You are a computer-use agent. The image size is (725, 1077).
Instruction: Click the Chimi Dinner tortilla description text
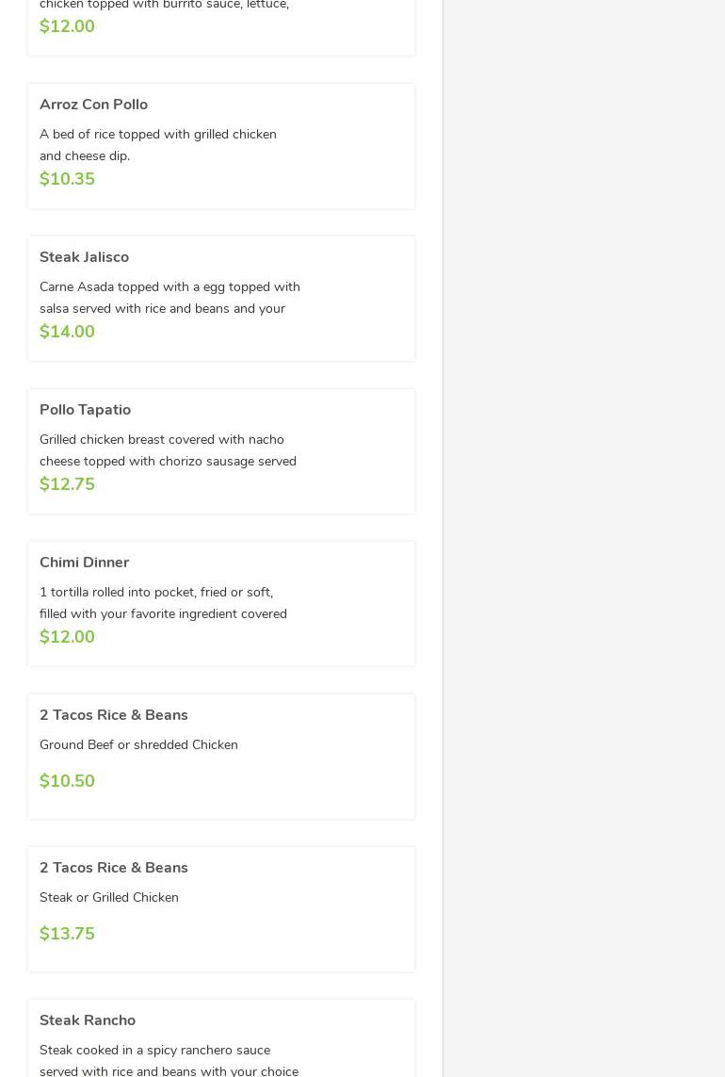coord(163,603)
